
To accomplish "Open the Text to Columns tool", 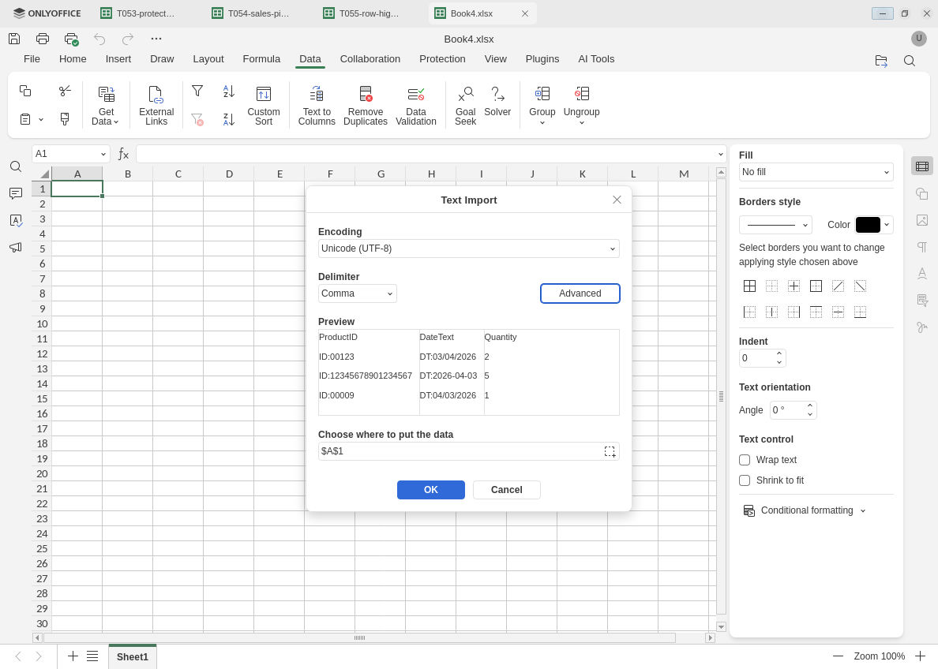I will click(x=317, y=105).
